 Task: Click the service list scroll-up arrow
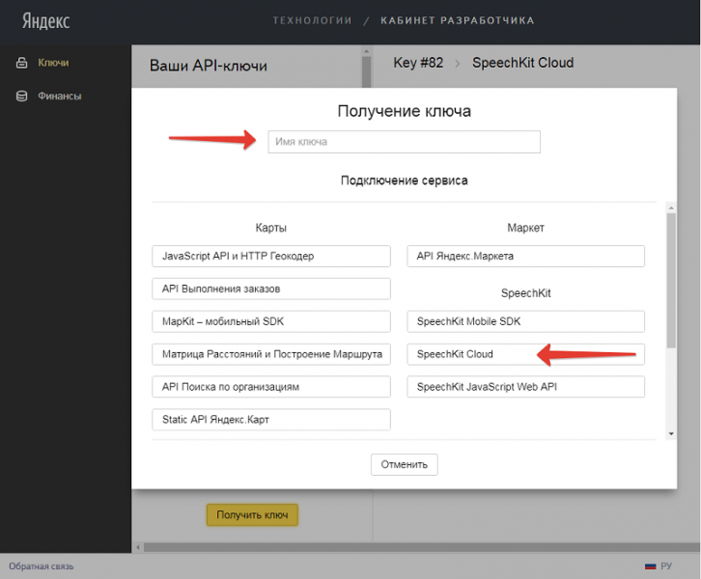[671, 207]
